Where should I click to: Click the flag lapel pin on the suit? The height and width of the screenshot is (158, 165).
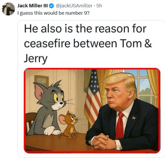[x=134, y=118]
